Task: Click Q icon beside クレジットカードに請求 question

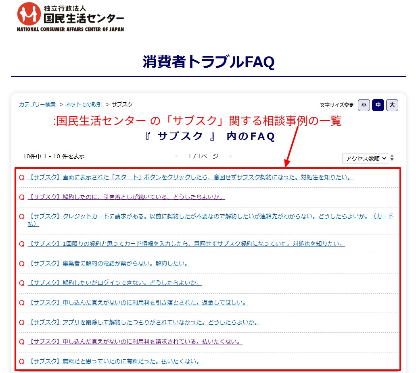Action: click(x=22, y=217)
